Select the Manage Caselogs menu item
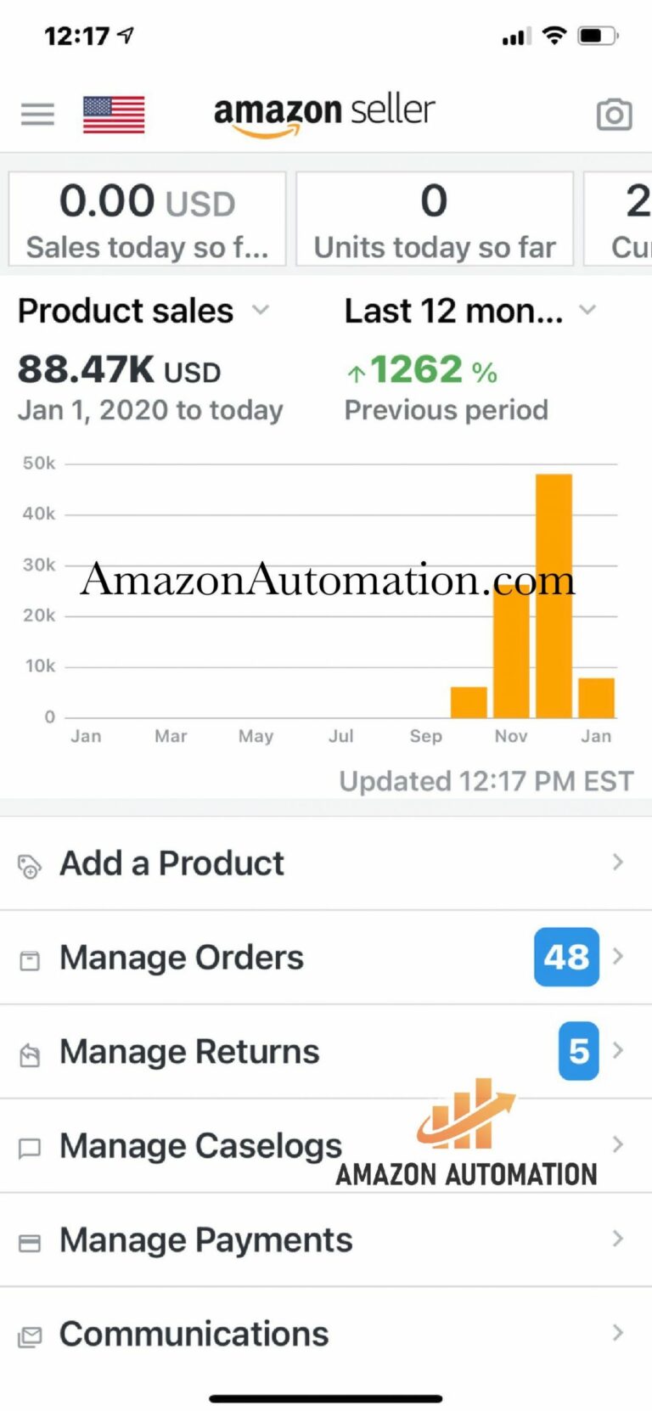This screenshot has width=652, height=1411. tap(200, 1146)
